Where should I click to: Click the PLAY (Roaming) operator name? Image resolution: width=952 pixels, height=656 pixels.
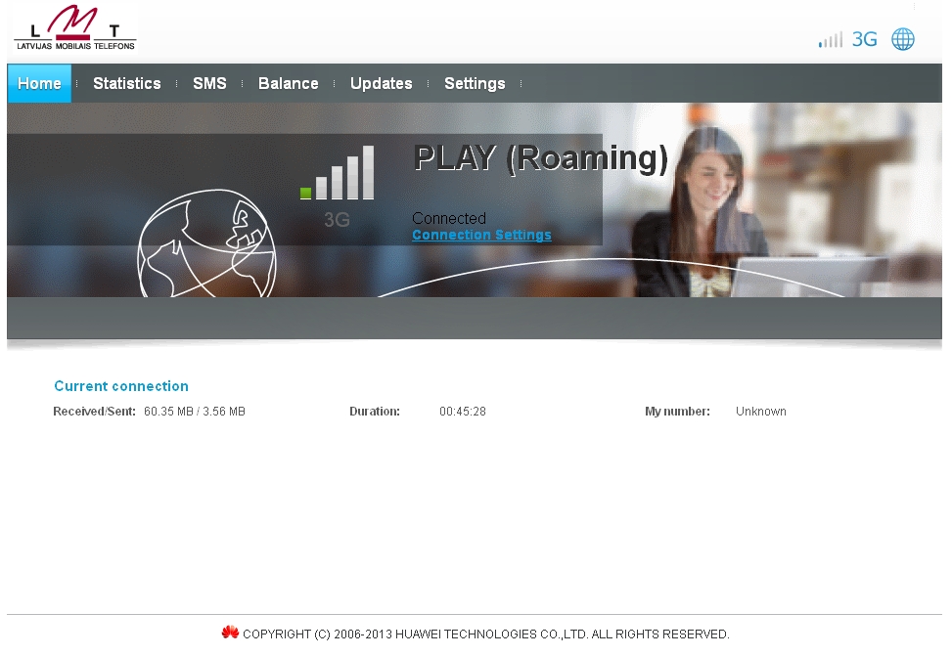[x=540, y=157]
